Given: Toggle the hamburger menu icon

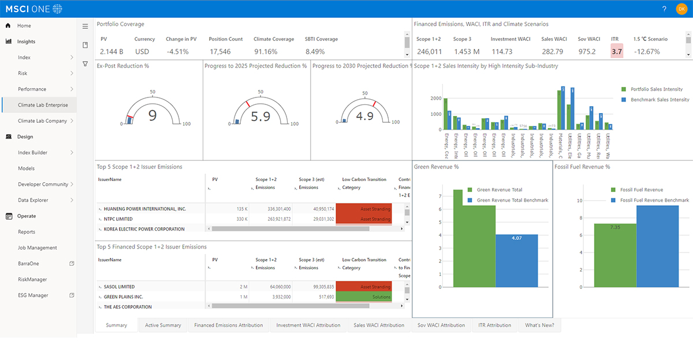Looking at the screenshot, I should pyautogui.click(x=85, y=26).
